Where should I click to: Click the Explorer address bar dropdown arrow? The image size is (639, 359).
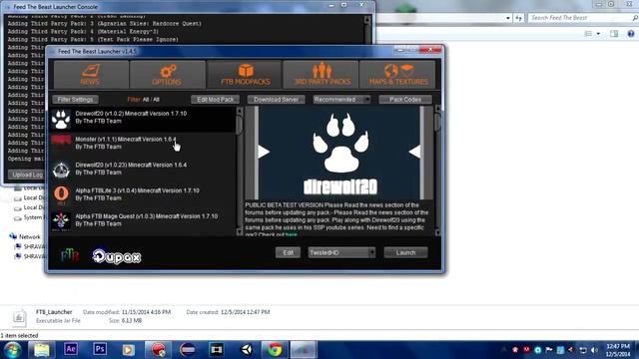pos(508,18)
